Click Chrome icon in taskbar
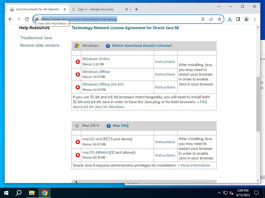The width and height of the screenshot is (265, 198). 45,193
